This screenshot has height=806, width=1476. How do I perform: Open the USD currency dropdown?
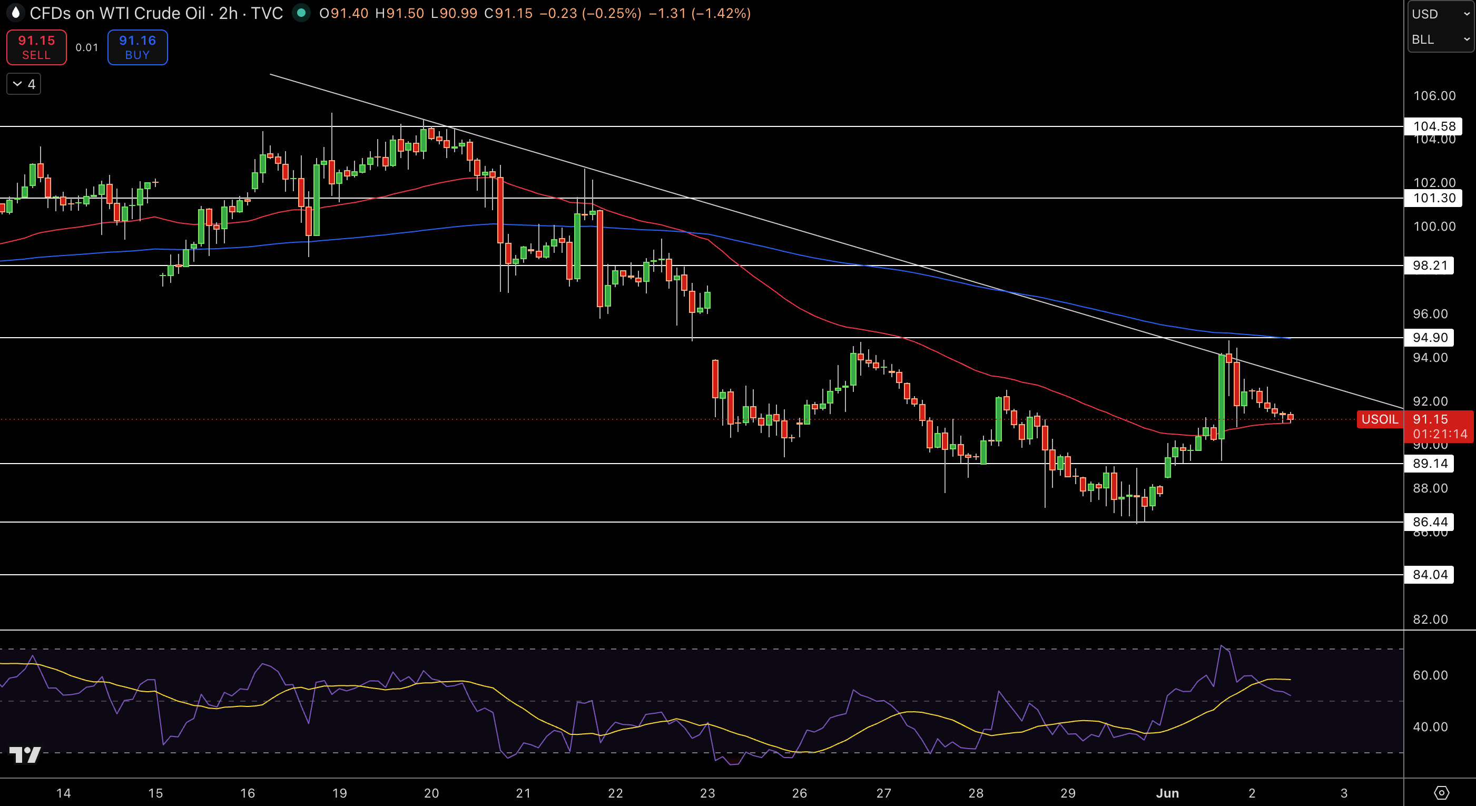pos(1441,14)
